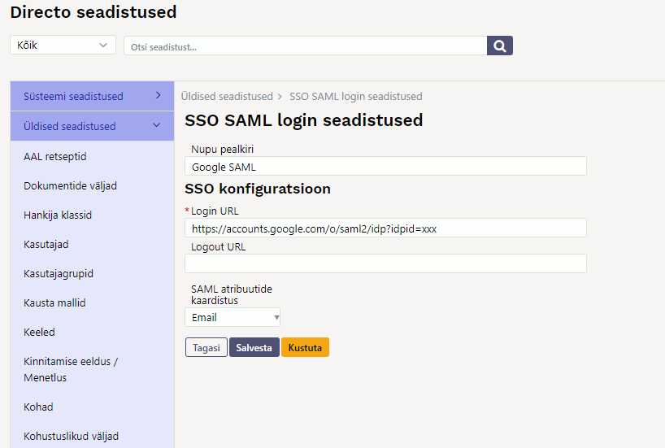Open SAML atribuutide kaardistus dropdown
665x448 pixels.
click(x=233, y=318)
